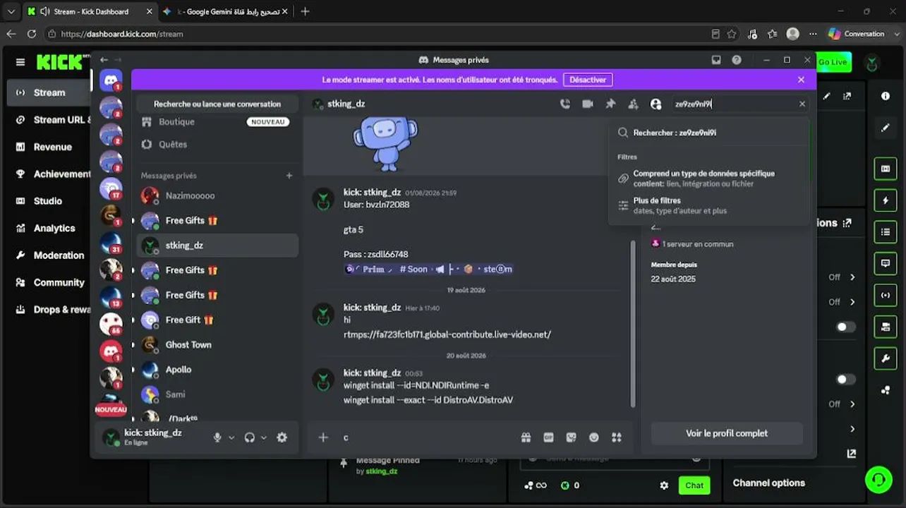This screenshot has height=508, width=906.
Task: Clear the Discord search field
Action: 802,104
